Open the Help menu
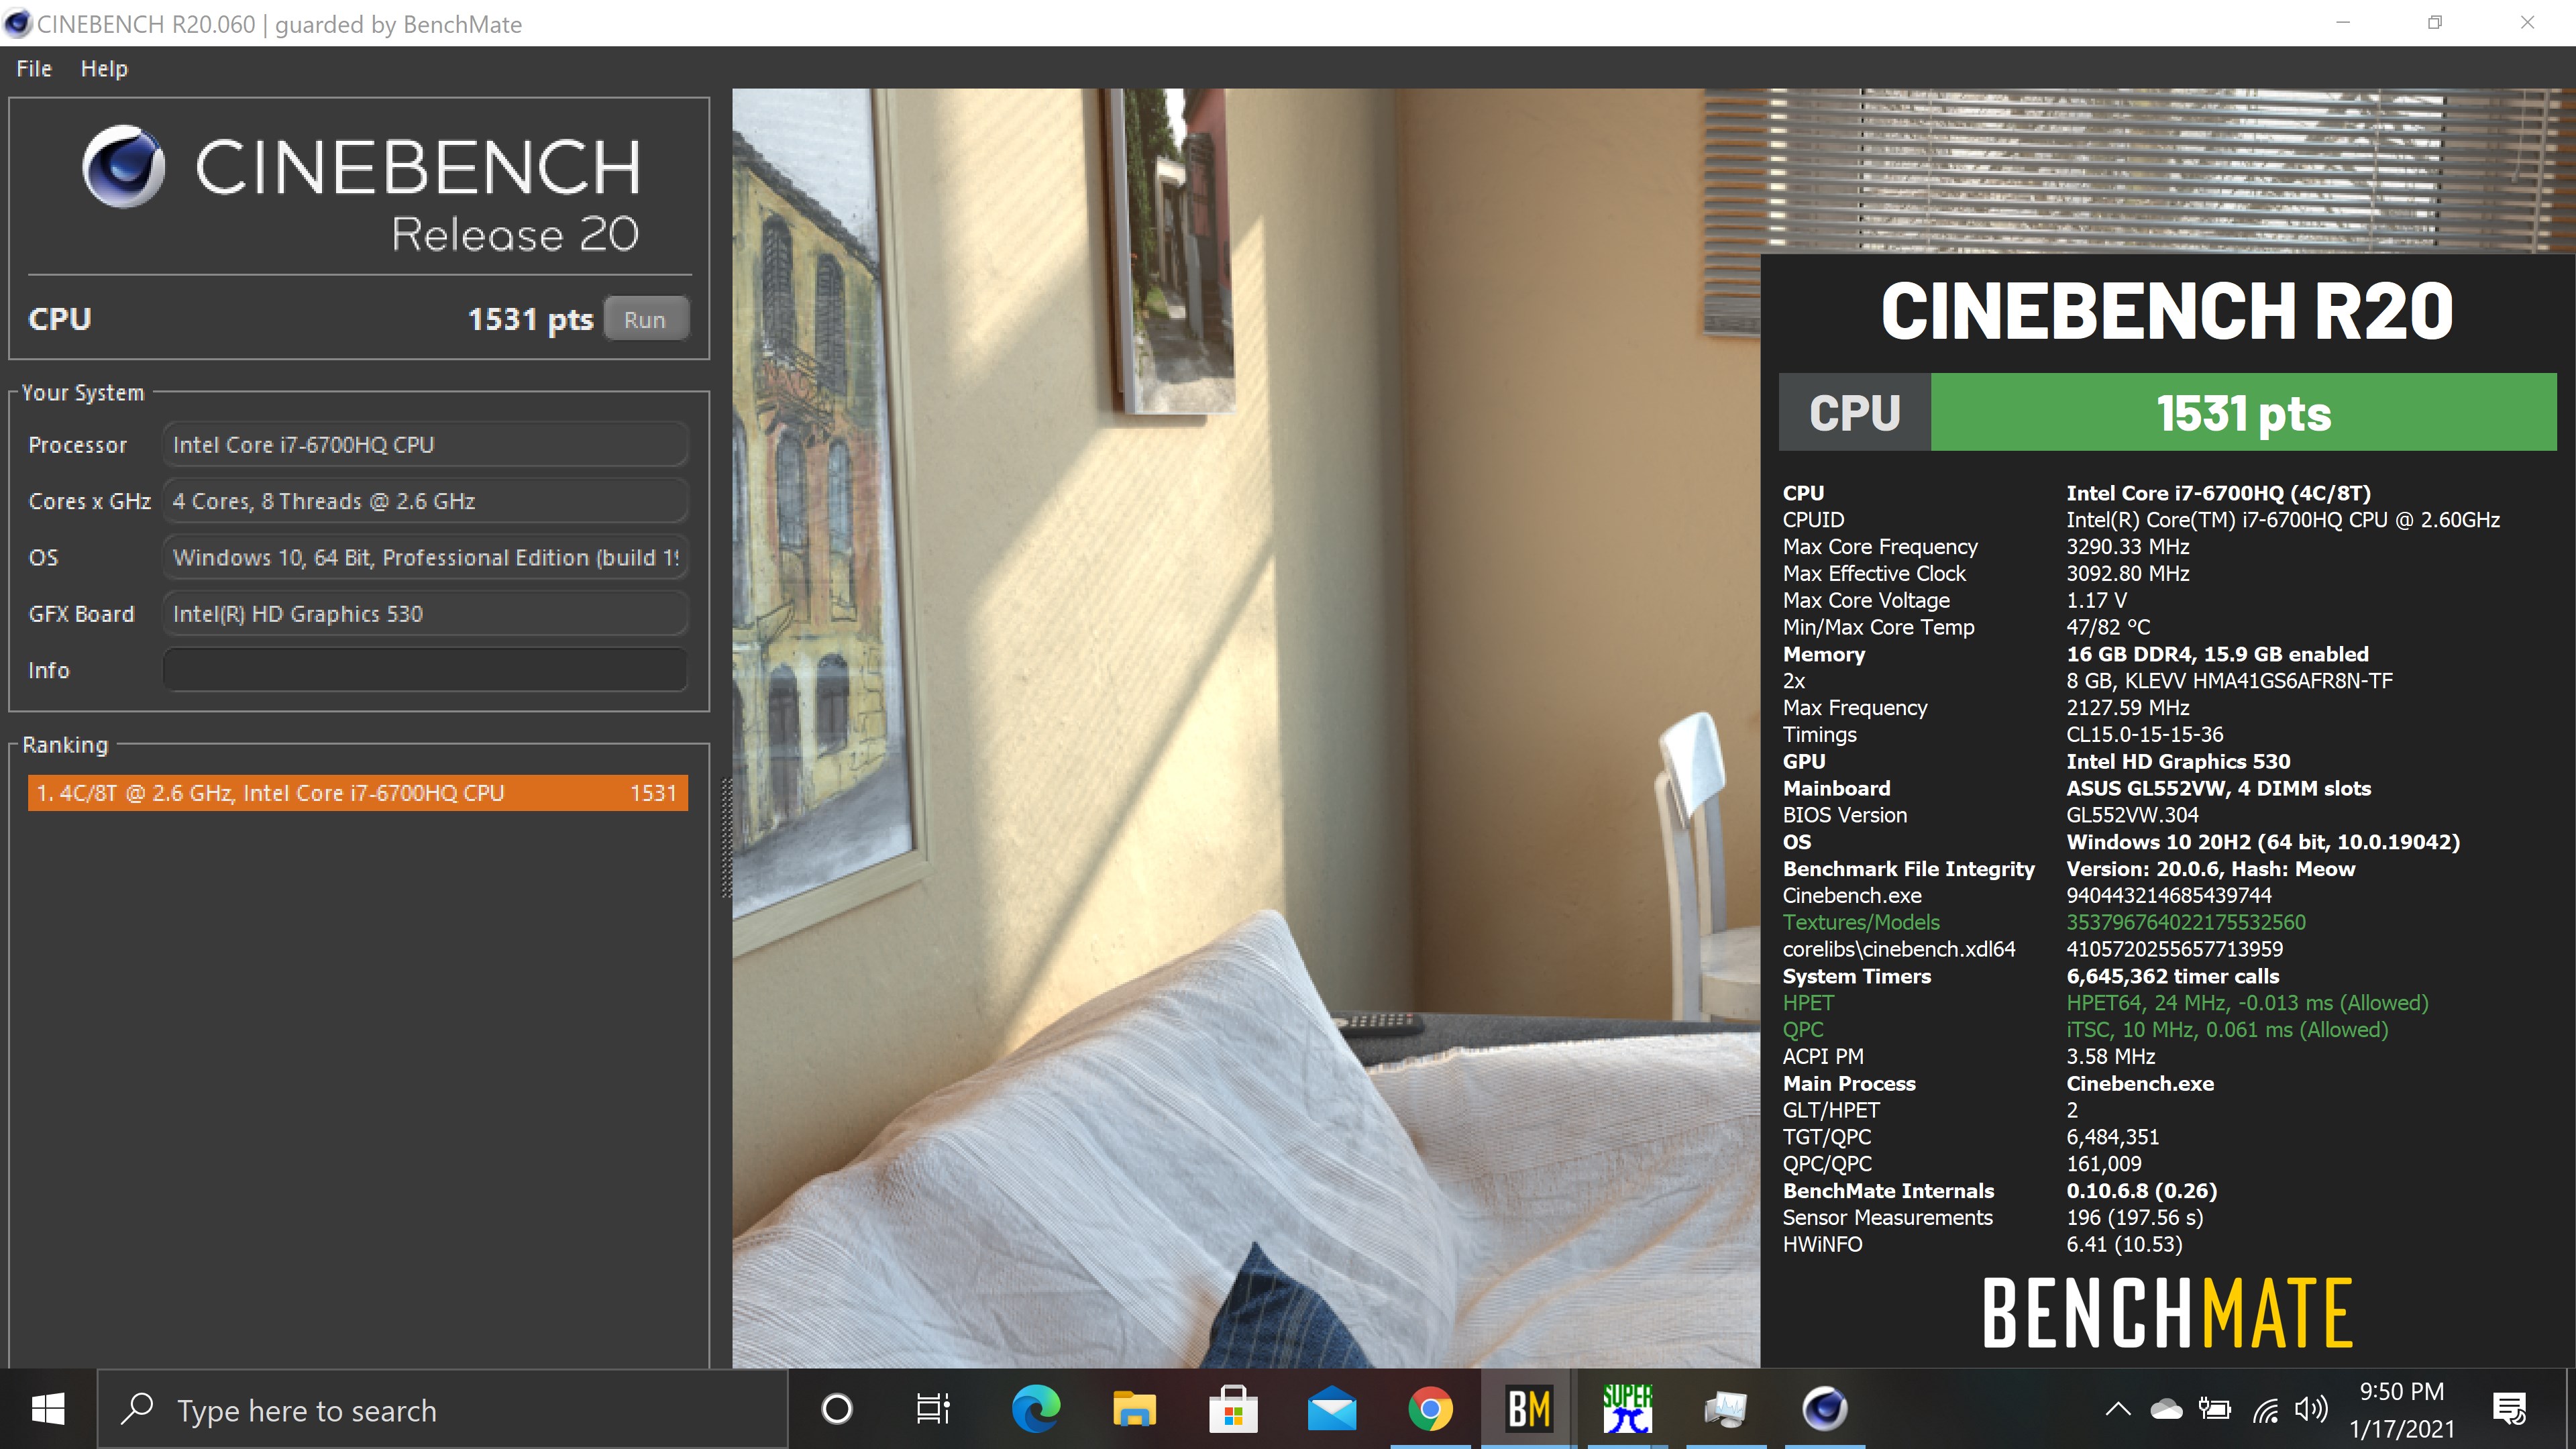Screen dimensions: 2576x1449 point(104,69)
